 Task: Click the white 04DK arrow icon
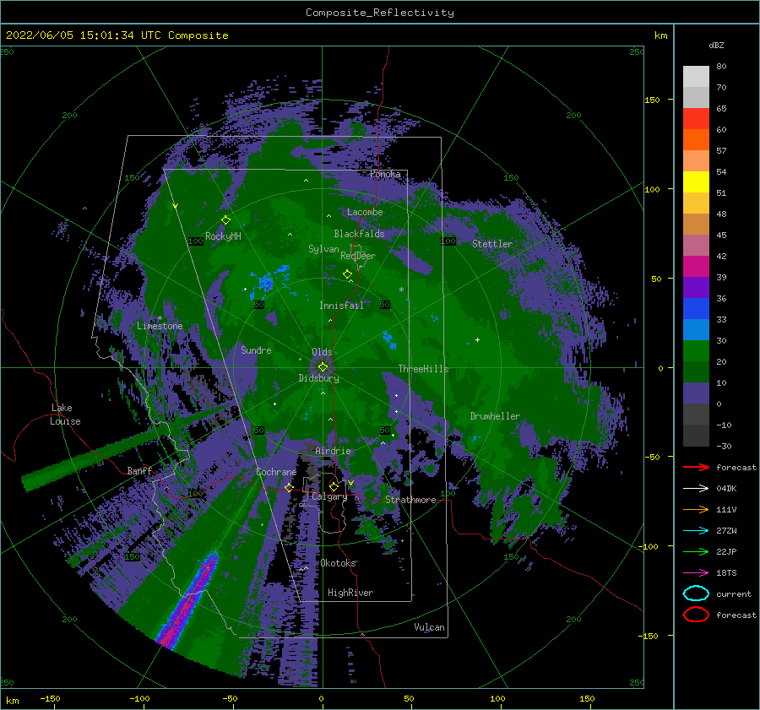pos(696,488)
